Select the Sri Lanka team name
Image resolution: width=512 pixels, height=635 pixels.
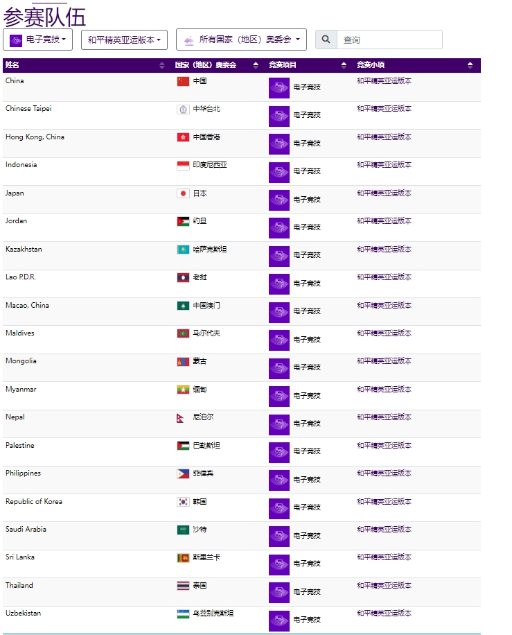pos(20,557)
